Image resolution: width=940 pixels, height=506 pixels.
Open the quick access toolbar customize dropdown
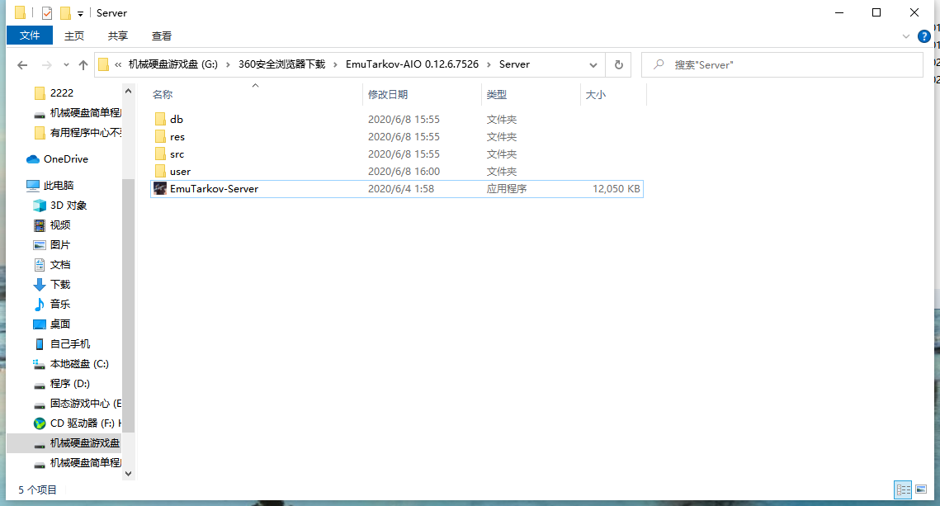click(80, 13)
